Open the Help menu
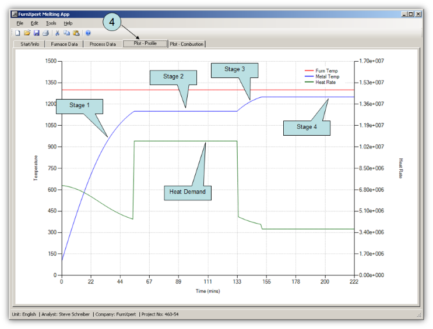433x329 pixels. pos(68,23)
